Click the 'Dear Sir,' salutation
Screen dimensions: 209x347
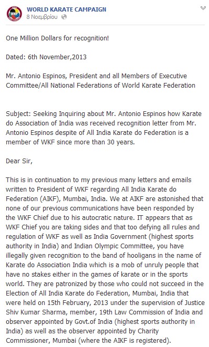[x=19, y=161]
